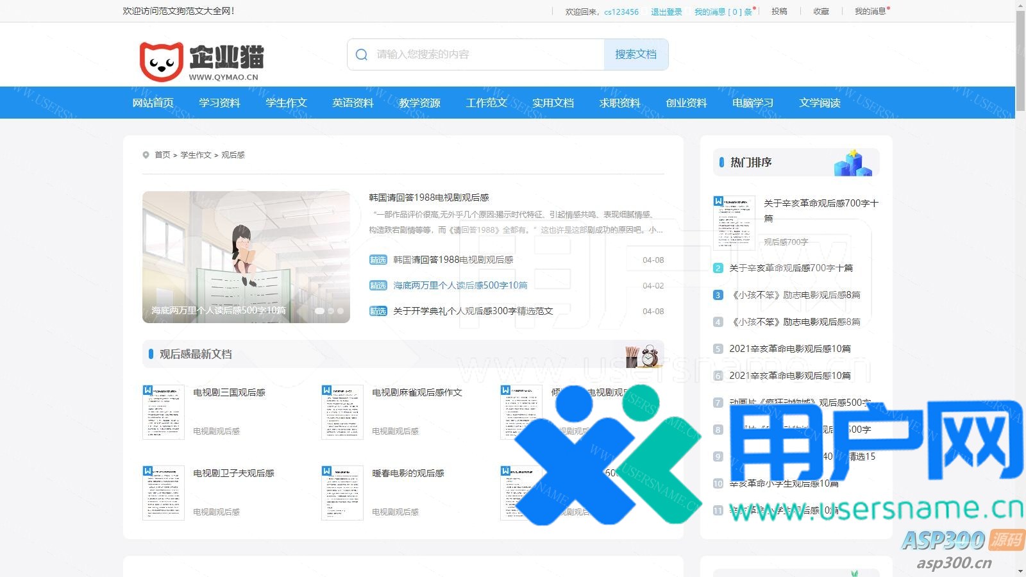Open the 网站首页 nav item

click(x=153, y=103)
